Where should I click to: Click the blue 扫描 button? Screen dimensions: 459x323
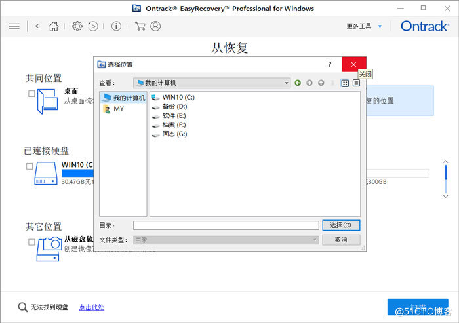click(418, 307)
